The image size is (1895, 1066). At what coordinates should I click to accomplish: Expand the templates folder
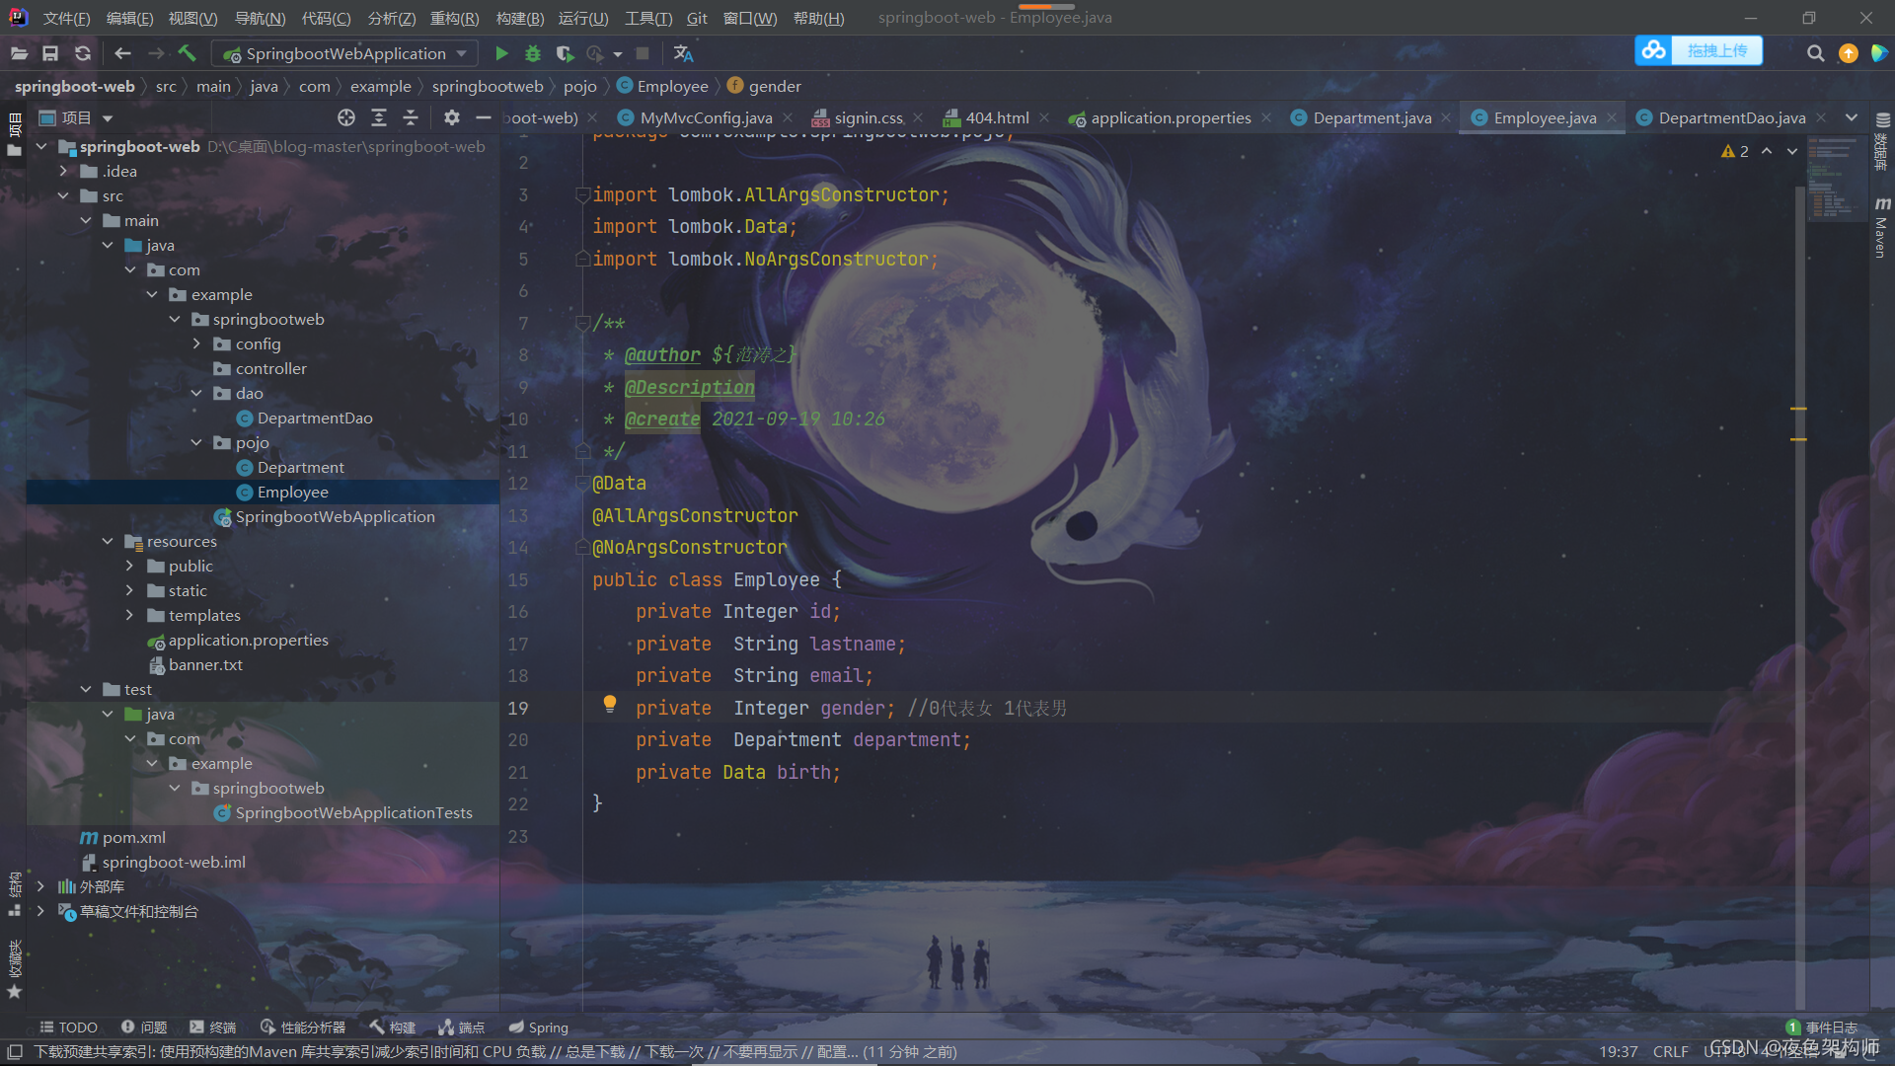(x=129, y=615)
